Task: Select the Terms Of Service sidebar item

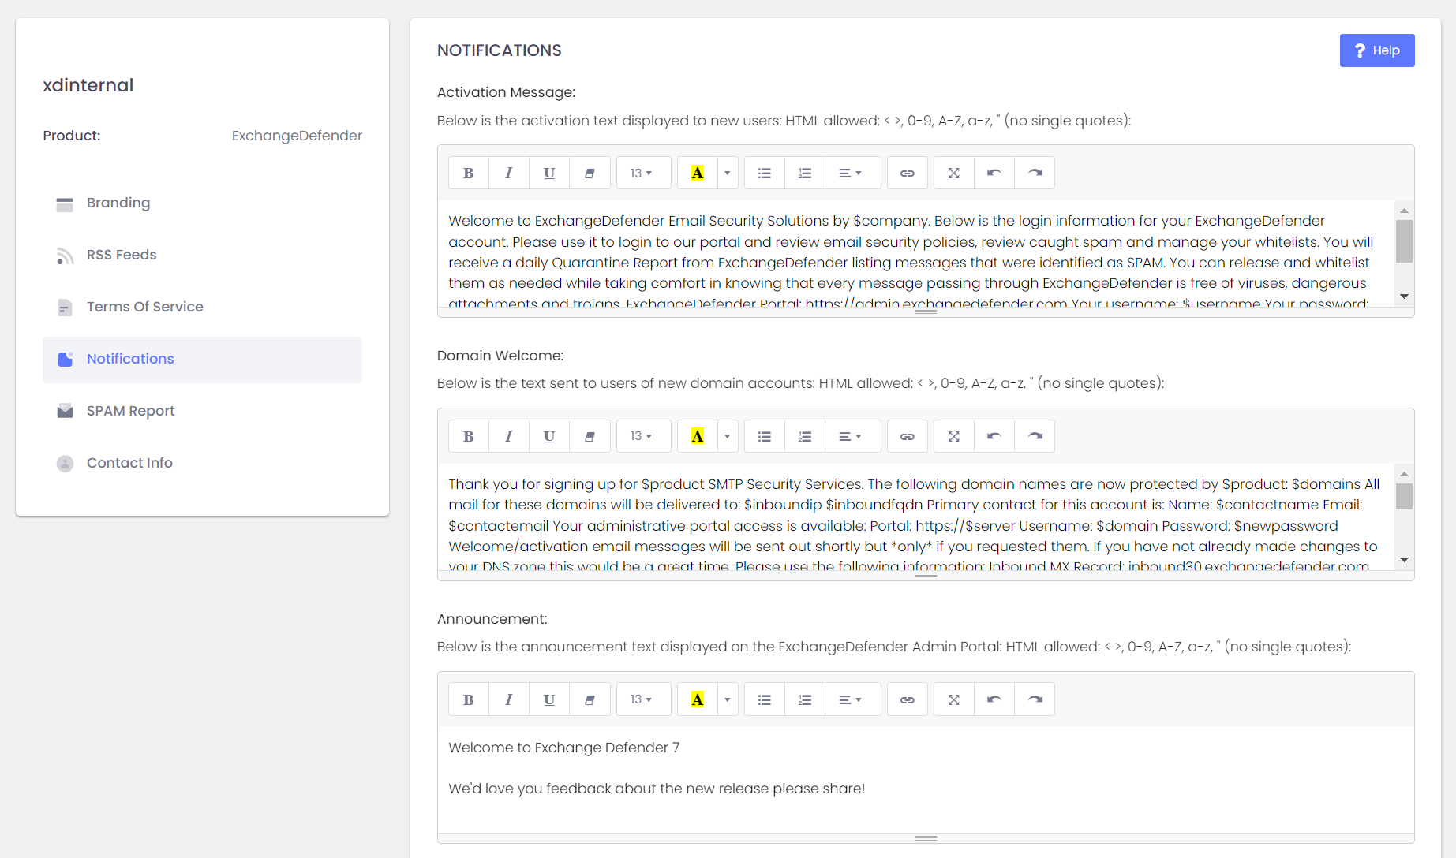Action: click(x=144, y=307)
